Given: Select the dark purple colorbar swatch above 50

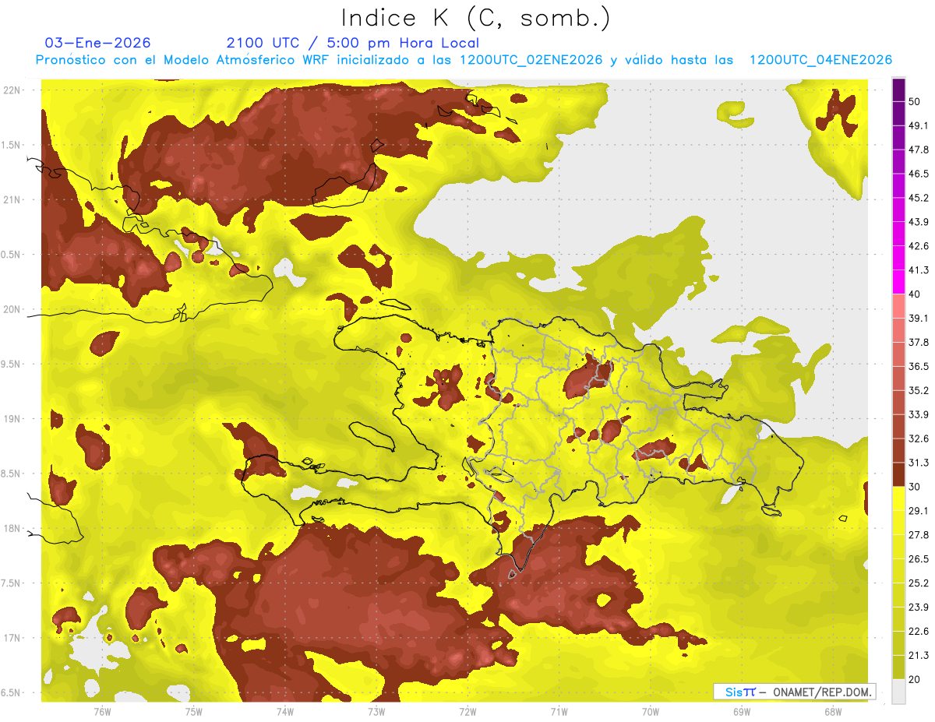Looking at the screenshot, I should coord(899,90).
